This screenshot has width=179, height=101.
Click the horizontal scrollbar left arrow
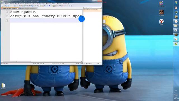[x=2, y=61]
